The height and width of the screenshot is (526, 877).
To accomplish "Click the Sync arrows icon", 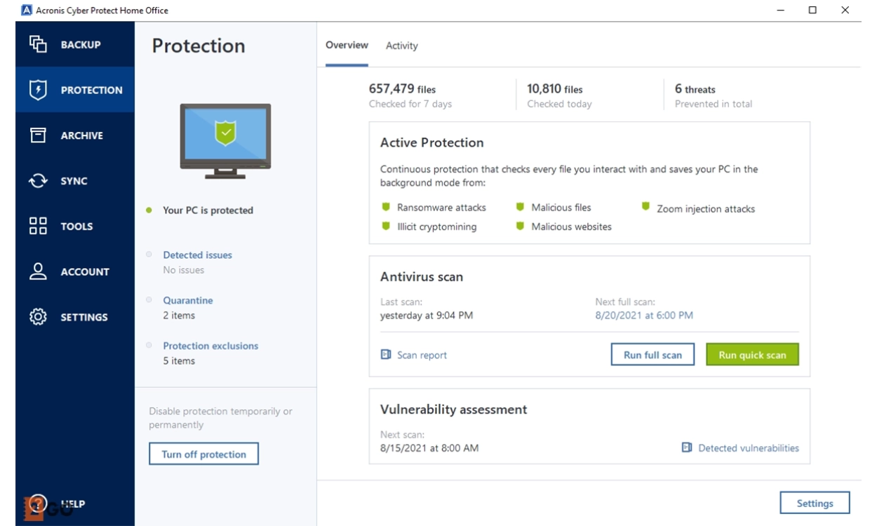I will click(38, 181).
